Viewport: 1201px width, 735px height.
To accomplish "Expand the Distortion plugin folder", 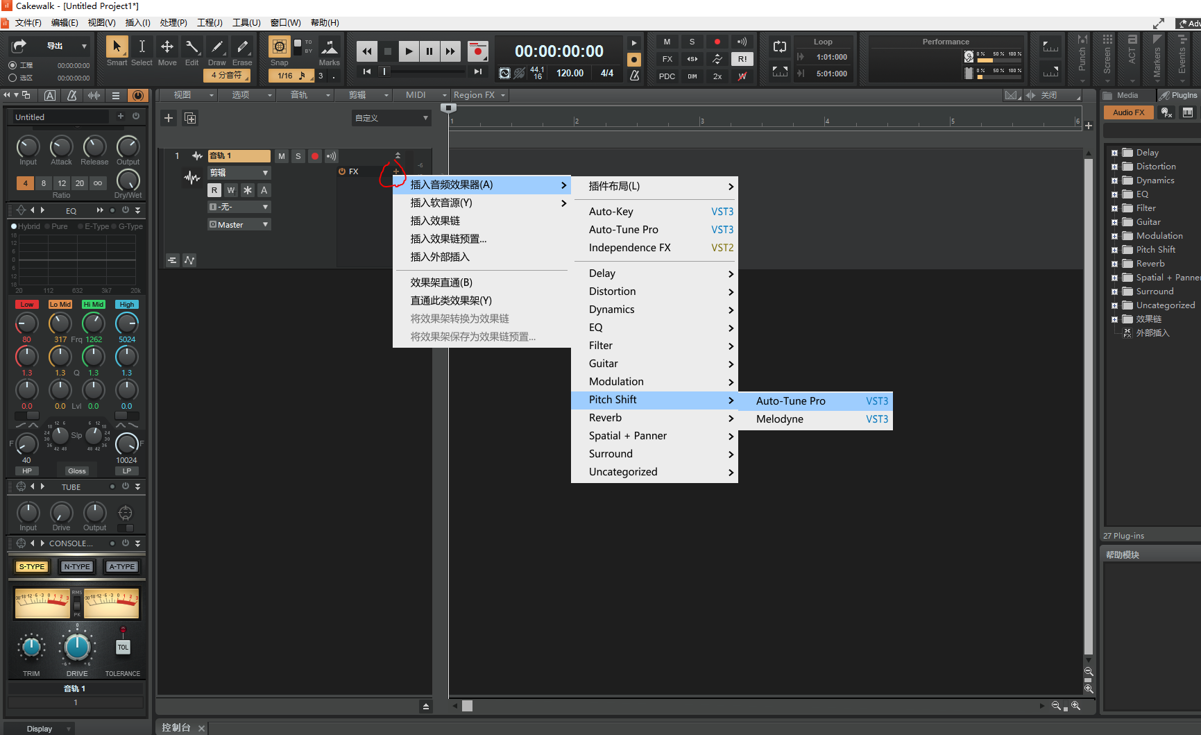I will click(1115, 167).
